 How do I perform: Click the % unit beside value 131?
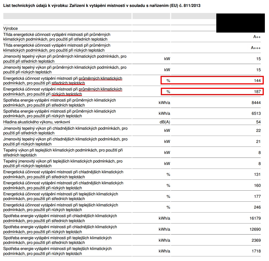tap(168, 175)
